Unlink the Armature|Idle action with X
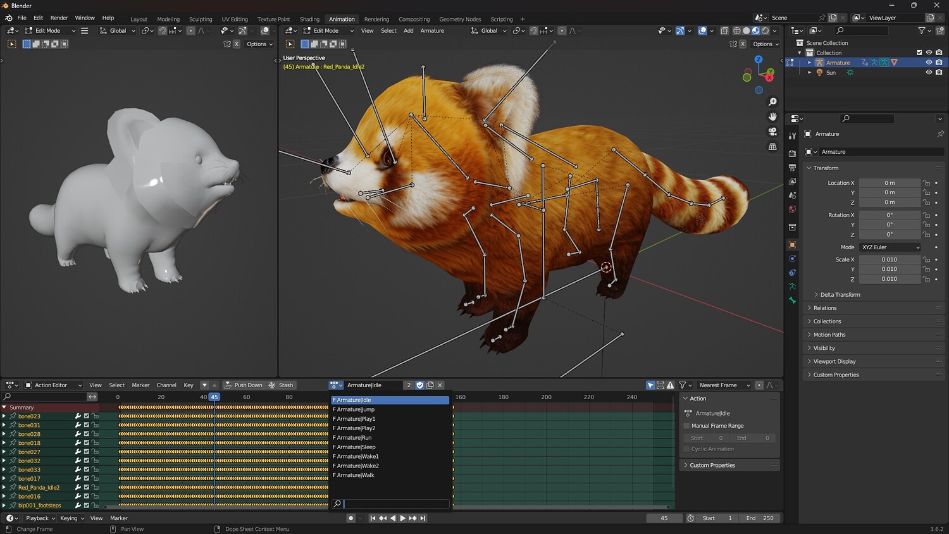This screenshot has height=534, width=949. tap(440, 385)
